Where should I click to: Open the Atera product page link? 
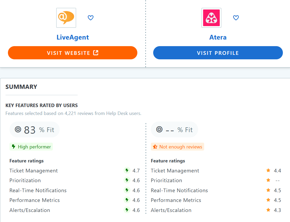[x=218, y=37]
